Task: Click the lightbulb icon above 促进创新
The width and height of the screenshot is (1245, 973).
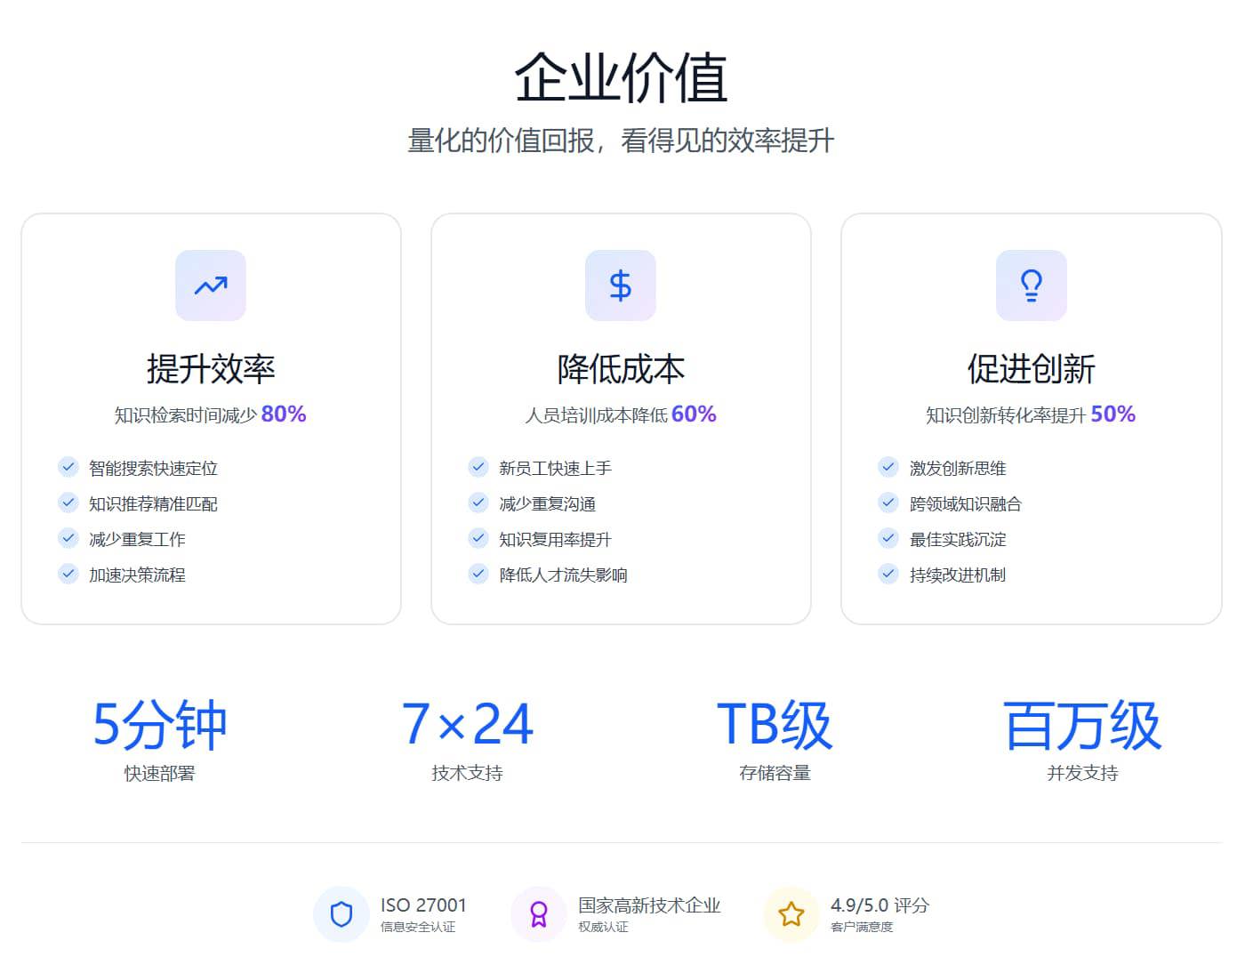Action: (x=1031, y=285)
